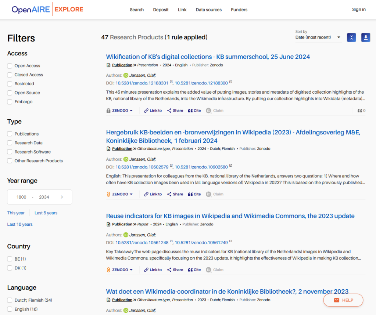The image size is (376, 315).
Task: Click Share in the Wikification result
Action: 175,111
